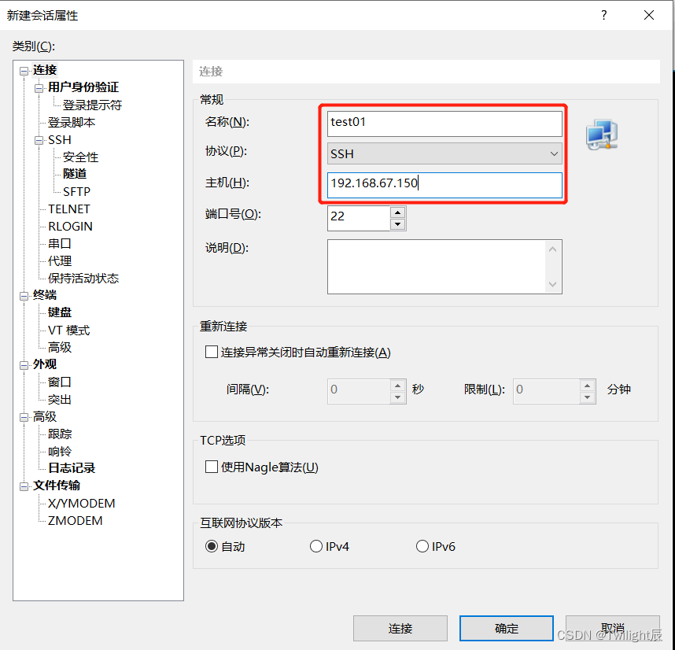Select 窗口 in the category tree
675x650 pixels.
(x=60, y=382)
